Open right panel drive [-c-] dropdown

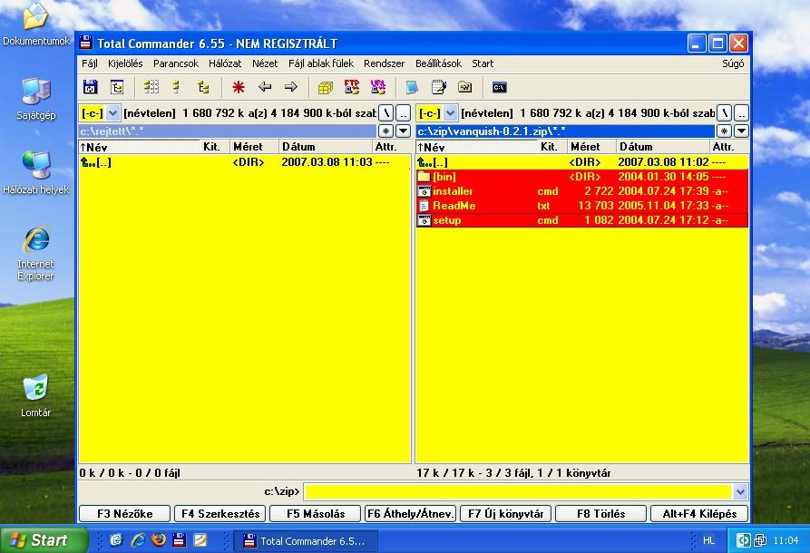pos(450,112)
